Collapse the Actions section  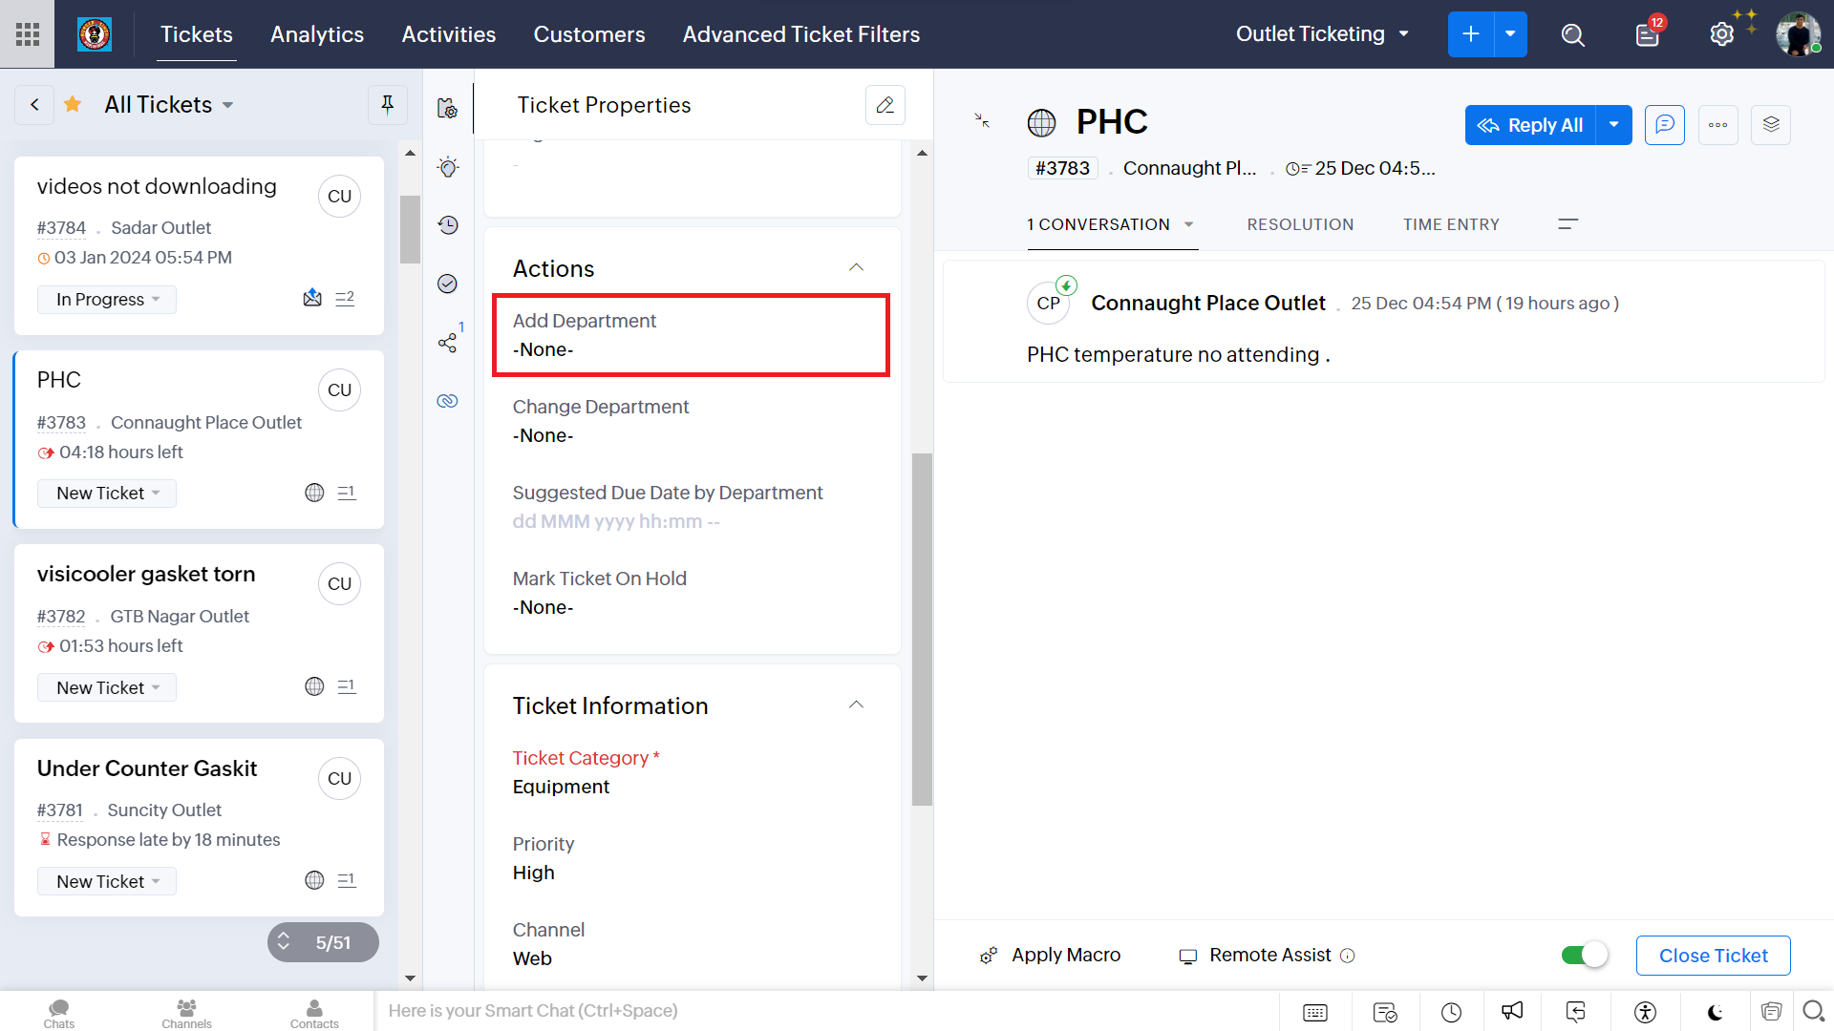856,268
